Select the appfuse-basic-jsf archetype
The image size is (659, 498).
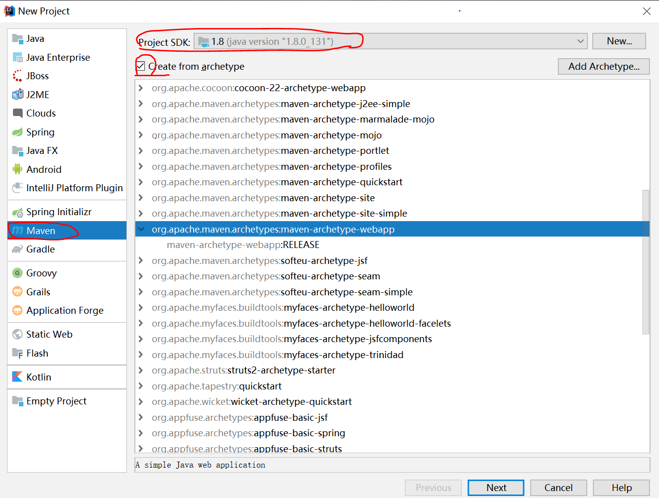(393, 417)
